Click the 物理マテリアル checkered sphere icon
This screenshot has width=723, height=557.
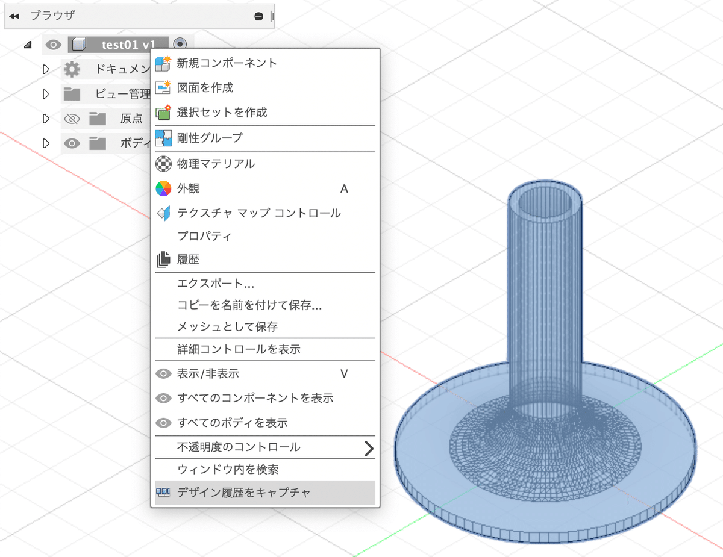pyautogui.click(x=163, y=163)
